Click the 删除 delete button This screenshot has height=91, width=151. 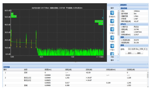(139, 53)
